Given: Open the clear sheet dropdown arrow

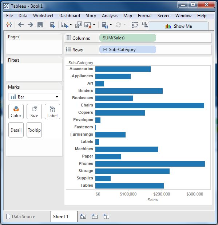Looking at the screenshot, I should tap(94, 25).
